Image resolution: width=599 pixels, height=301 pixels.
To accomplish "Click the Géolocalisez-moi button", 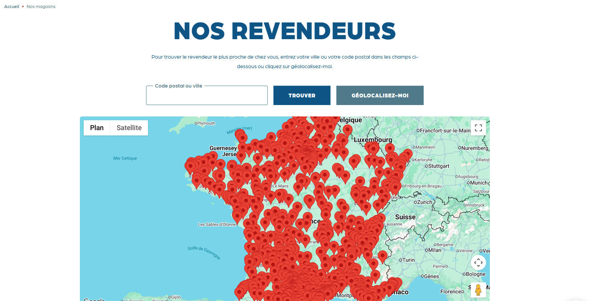I will tap(380, 95).
